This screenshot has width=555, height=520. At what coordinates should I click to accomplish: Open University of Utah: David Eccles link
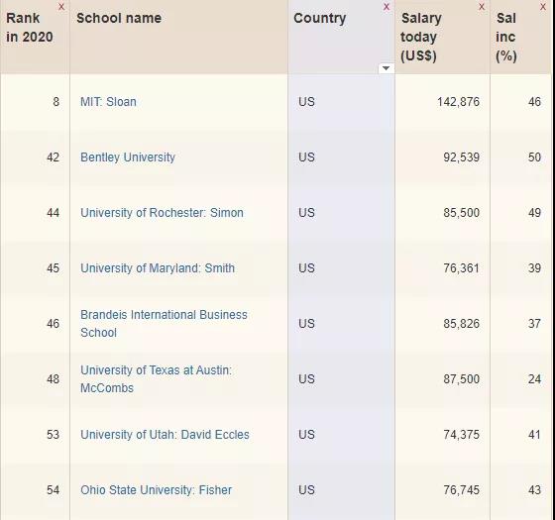[x=165, y=435]
